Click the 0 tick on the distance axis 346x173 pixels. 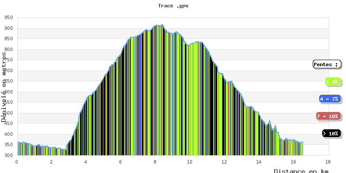[x=17, y=161]
